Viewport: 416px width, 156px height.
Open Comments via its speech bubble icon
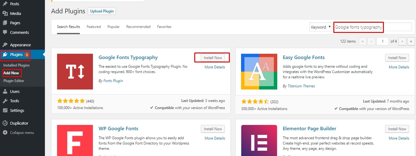5,32
